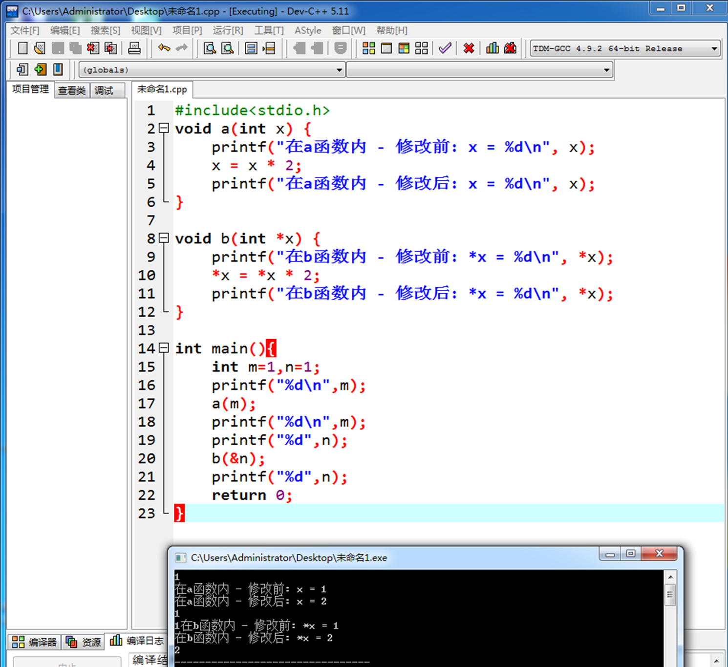
Task: Open the empty member function dropdown
Action: pyautogui.click(x=480, y=70)
